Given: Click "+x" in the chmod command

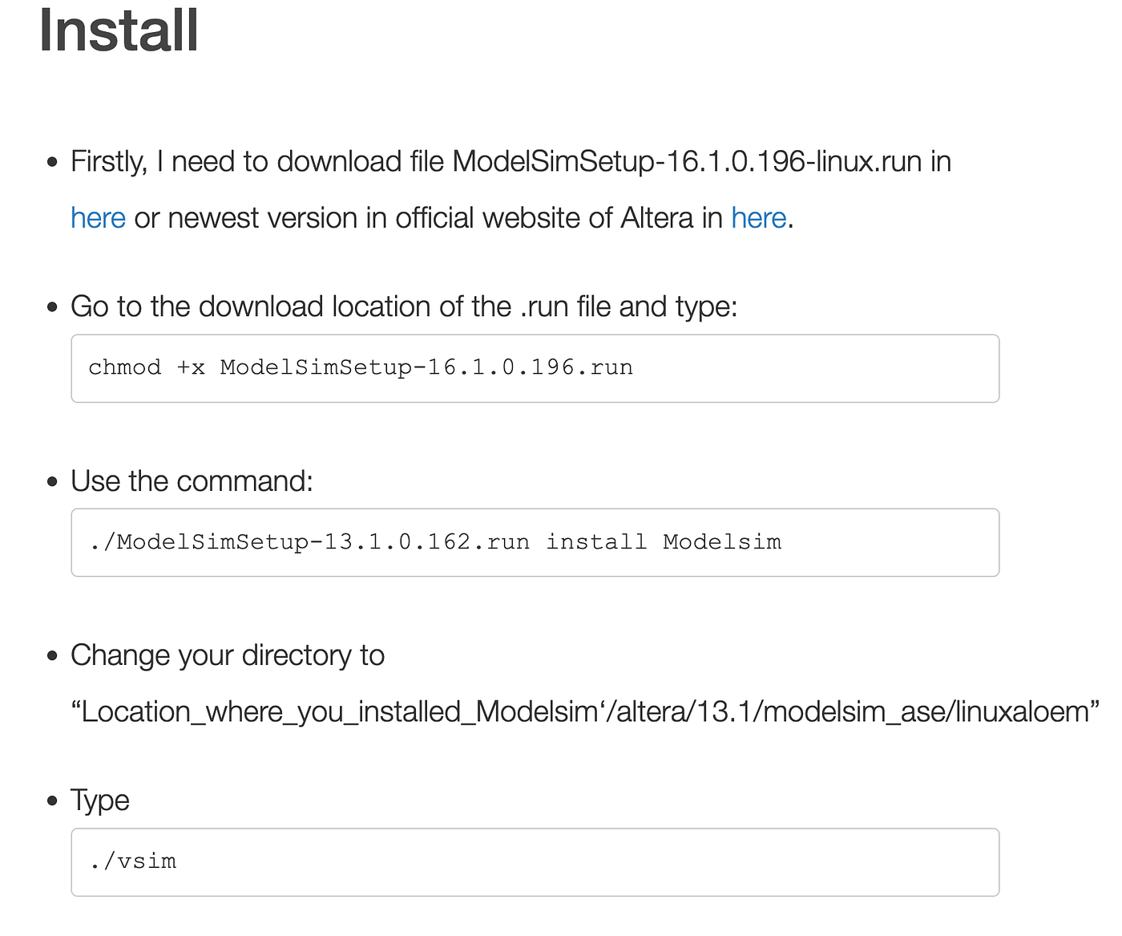Looking at the screenshot, I should [x=191, y=368].
